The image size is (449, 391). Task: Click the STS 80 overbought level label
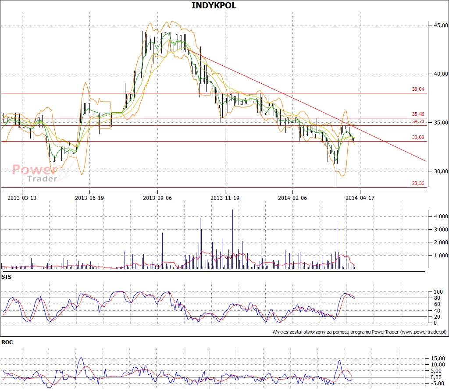point(437,298)
